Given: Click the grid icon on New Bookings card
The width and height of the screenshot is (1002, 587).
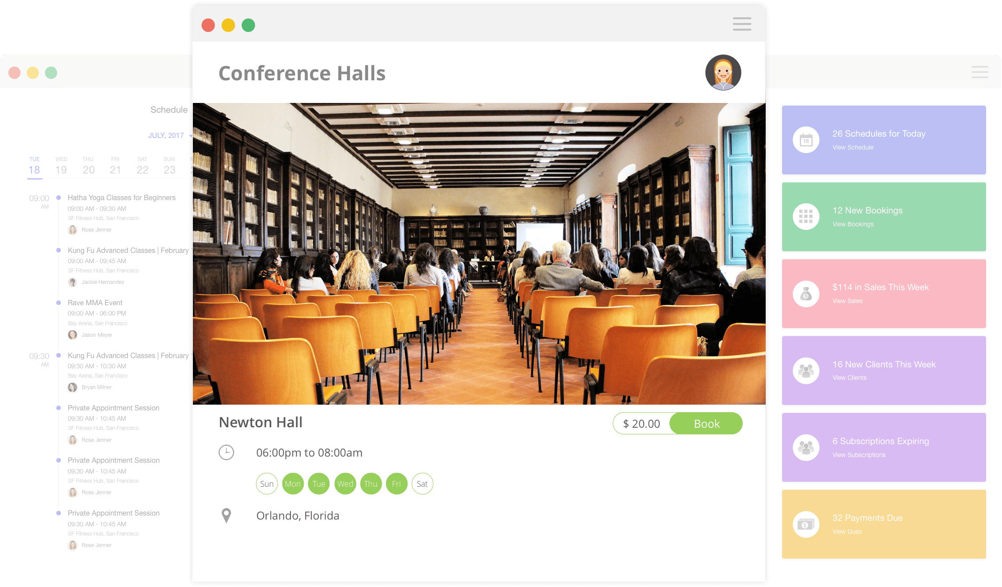Looking at the screenshot, I should point(806,217).
